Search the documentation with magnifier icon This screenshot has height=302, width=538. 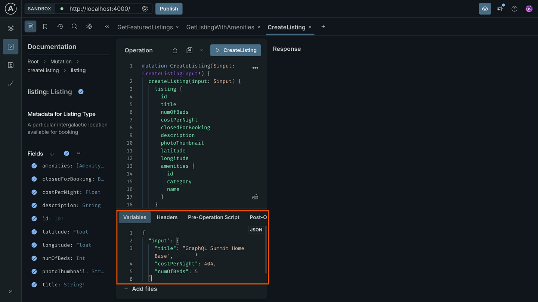74,26
